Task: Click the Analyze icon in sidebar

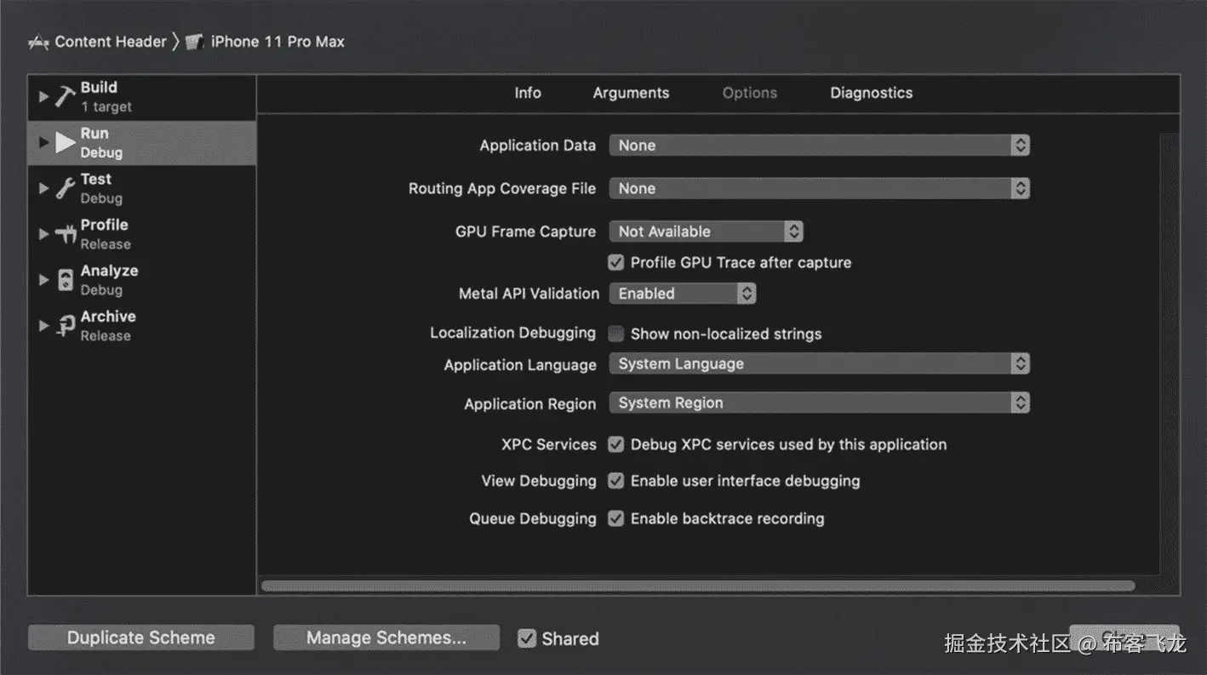Action: (x=66, y=280)
